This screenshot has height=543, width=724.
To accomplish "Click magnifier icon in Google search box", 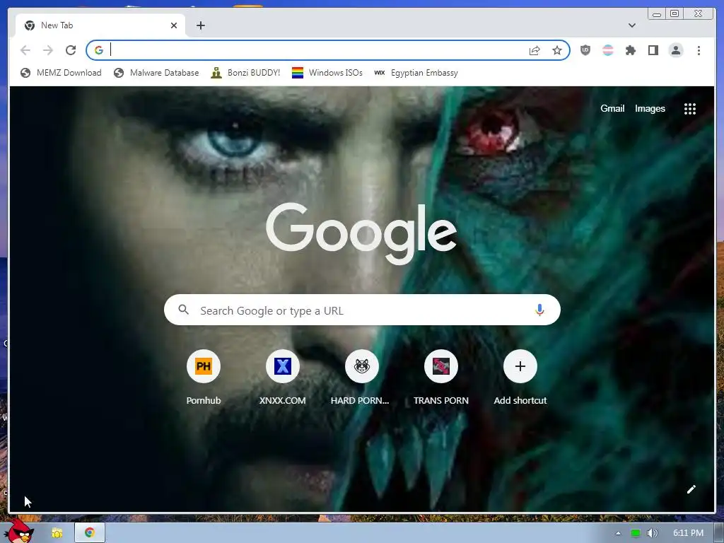I will coord(183,310).
